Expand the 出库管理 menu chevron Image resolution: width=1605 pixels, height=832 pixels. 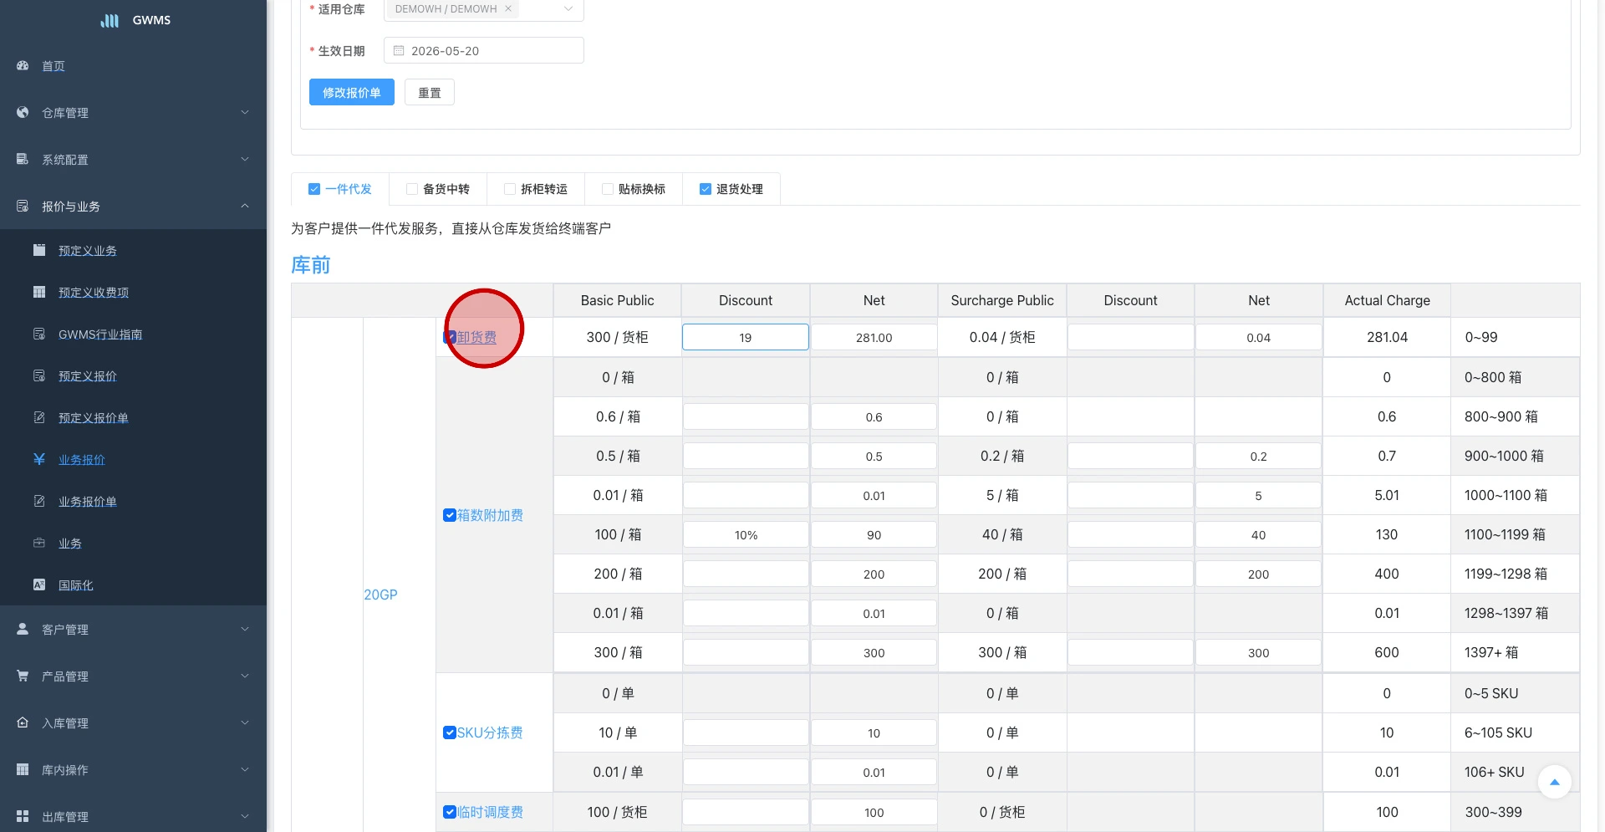point(245,816)
